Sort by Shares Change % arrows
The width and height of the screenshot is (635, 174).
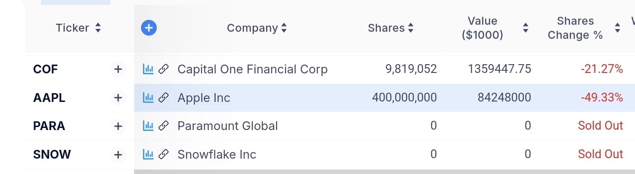coord(617,28)
